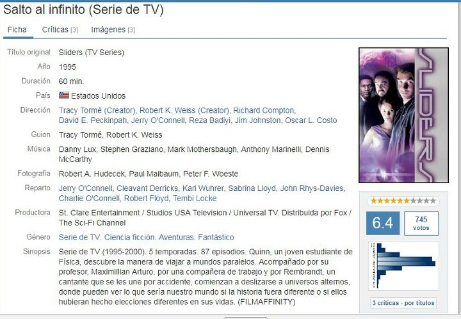
Task: Click the yellow star rating row
Action: (403, 201)
